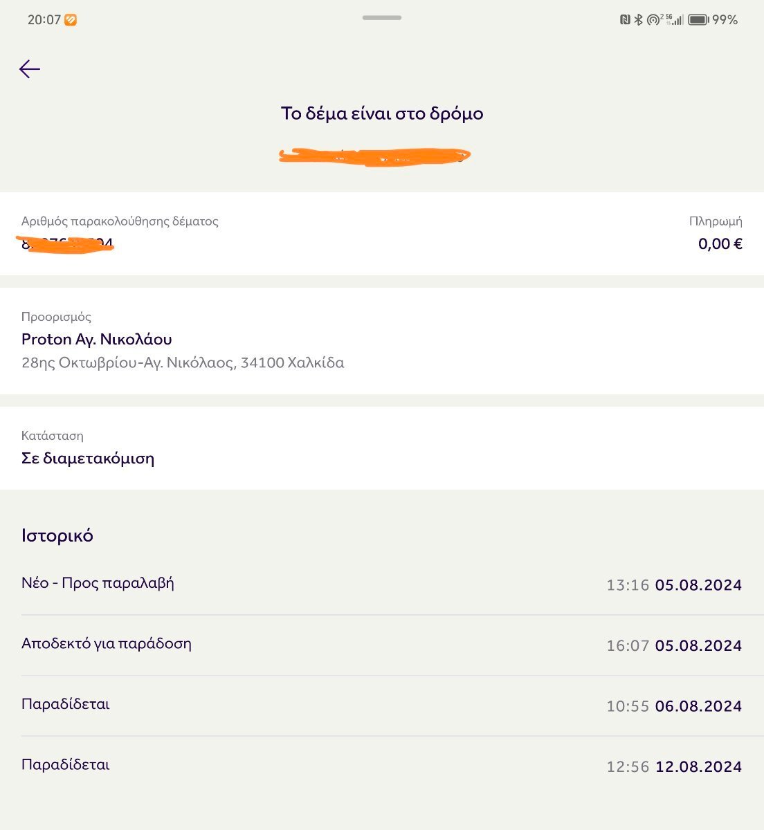The height and width of the screenshot is (830, 764).
Task: Tap the 'Το δέμα είναι στο δρόμο' heading
Action: click(x=382, y=113)
